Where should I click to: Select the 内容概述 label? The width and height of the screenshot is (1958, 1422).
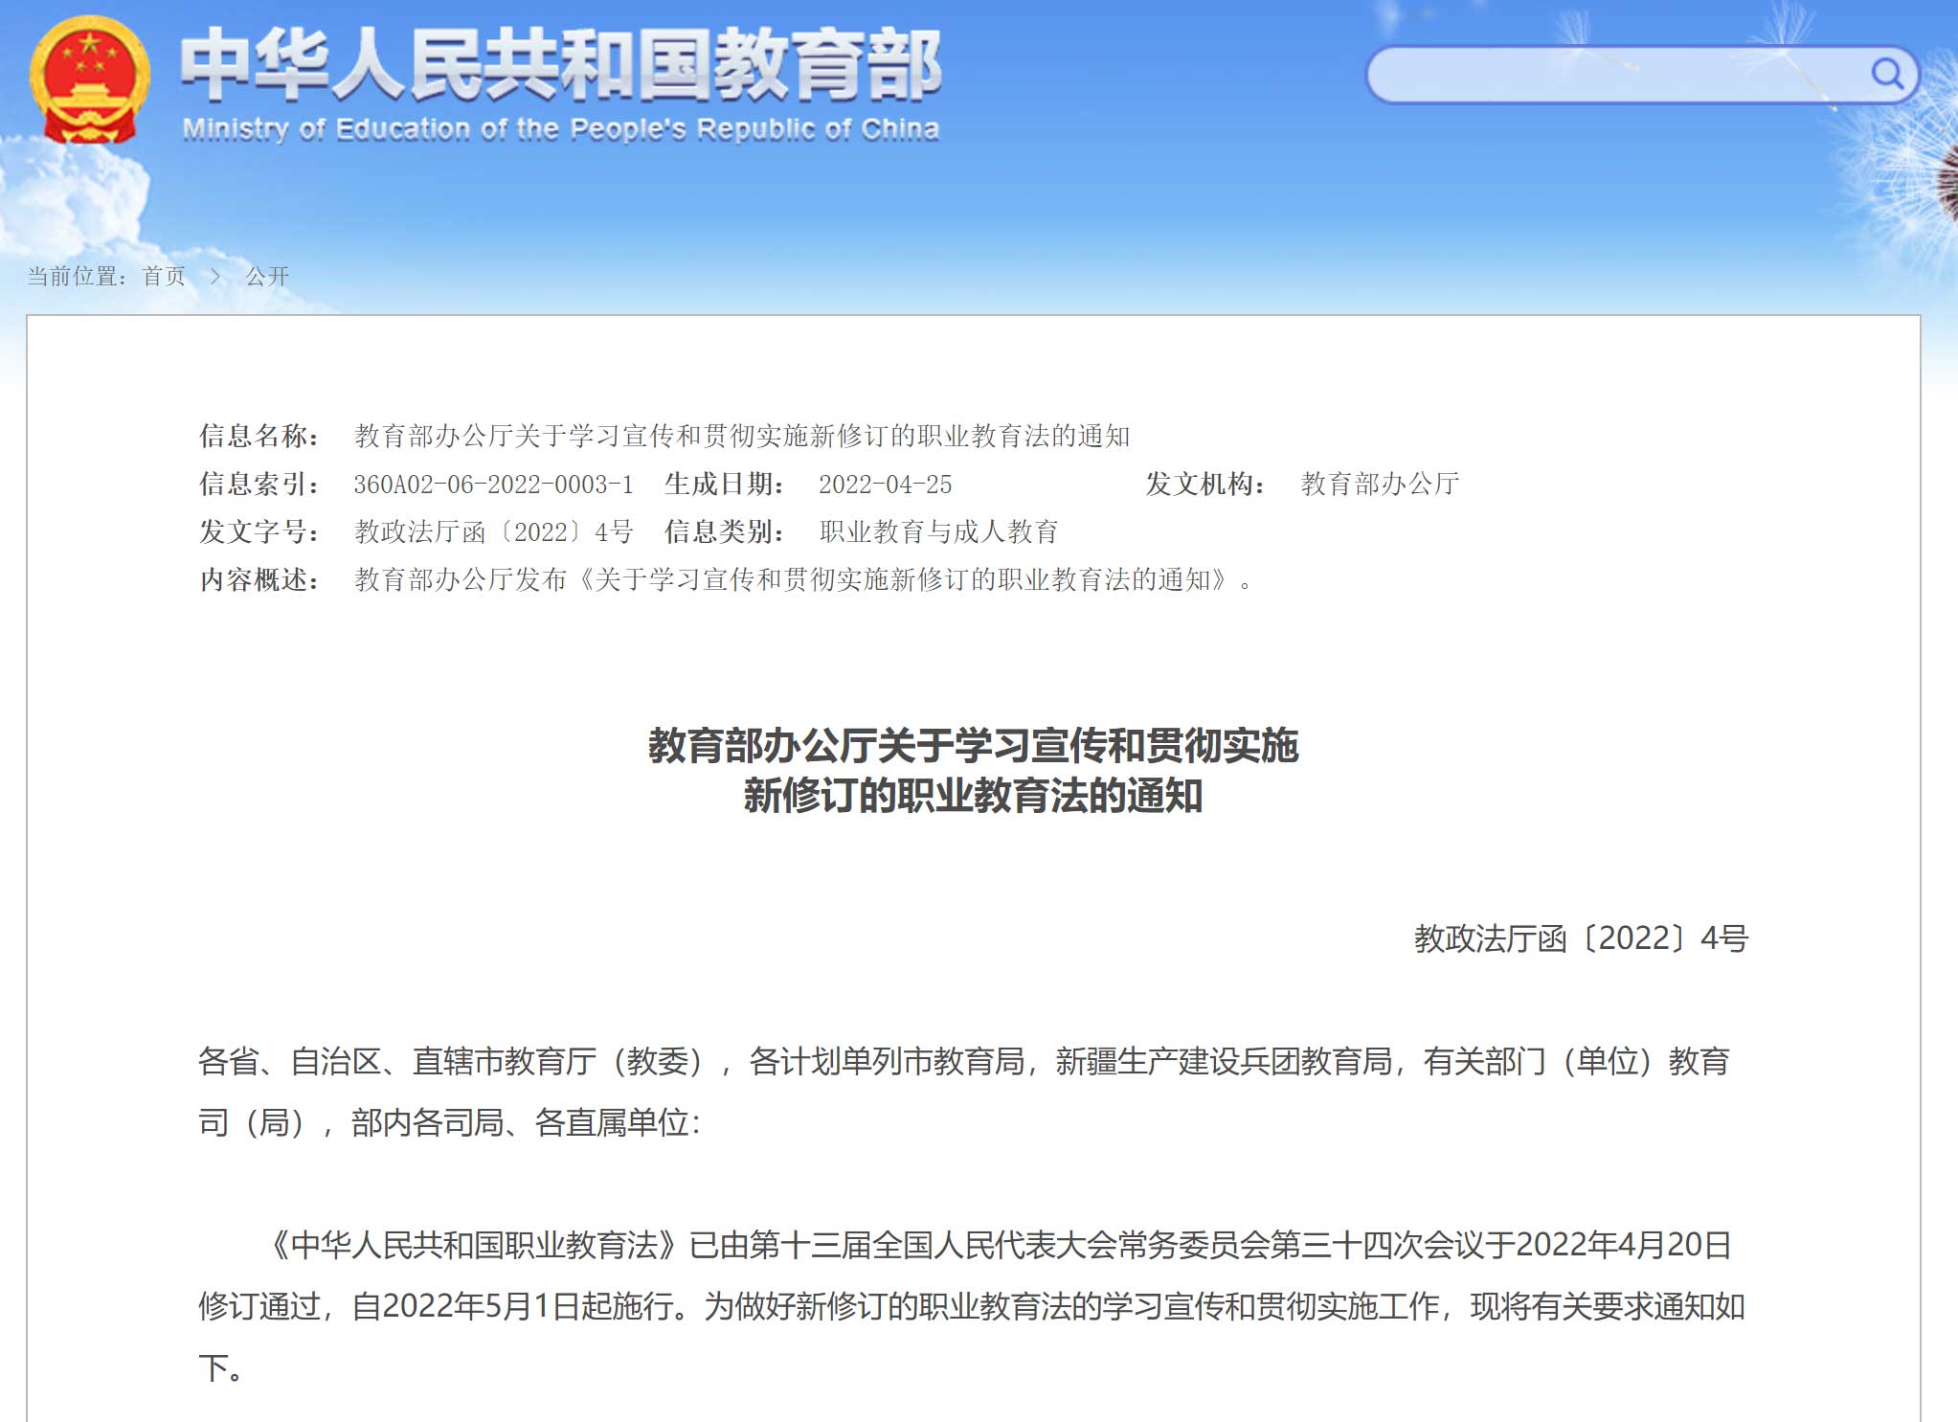tap(259, 579)
